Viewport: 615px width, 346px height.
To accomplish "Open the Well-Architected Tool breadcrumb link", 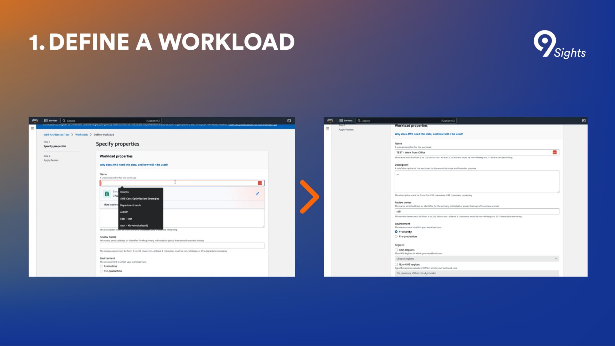I will pyautogui.click(x=56, y=135).
